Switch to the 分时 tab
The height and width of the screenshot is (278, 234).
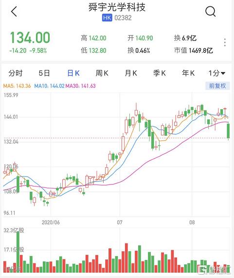[x=16, y=73]
